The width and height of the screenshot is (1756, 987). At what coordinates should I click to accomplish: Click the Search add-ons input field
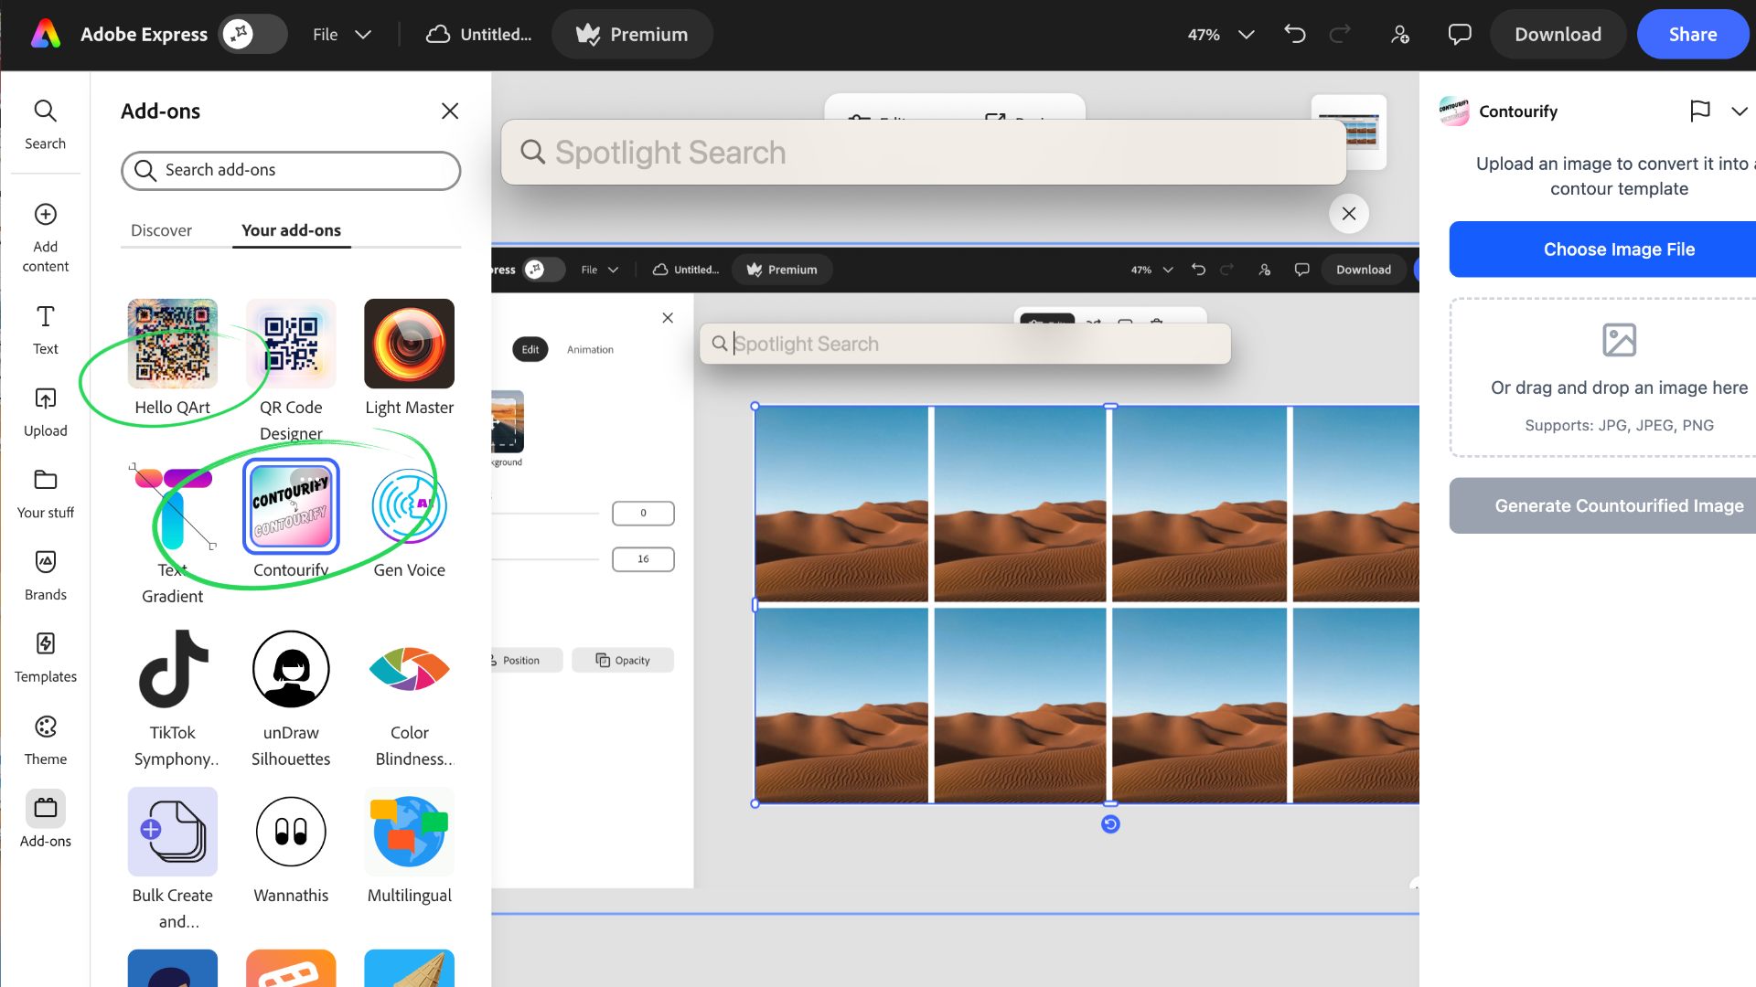click(291, 171)
